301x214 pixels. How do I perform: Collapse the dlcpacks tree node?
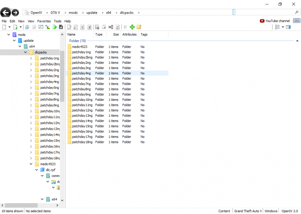(x=26, y=52)
